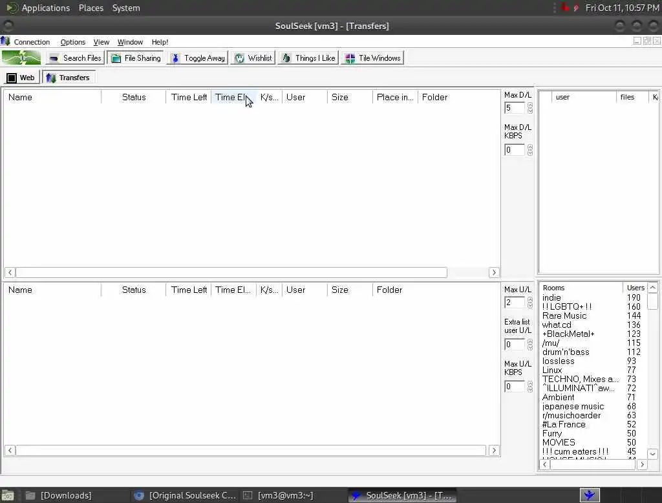Screen dimensions: 662x503
Task: Click the SoulSeek app icon in menu bar
Action: point(5,41)
